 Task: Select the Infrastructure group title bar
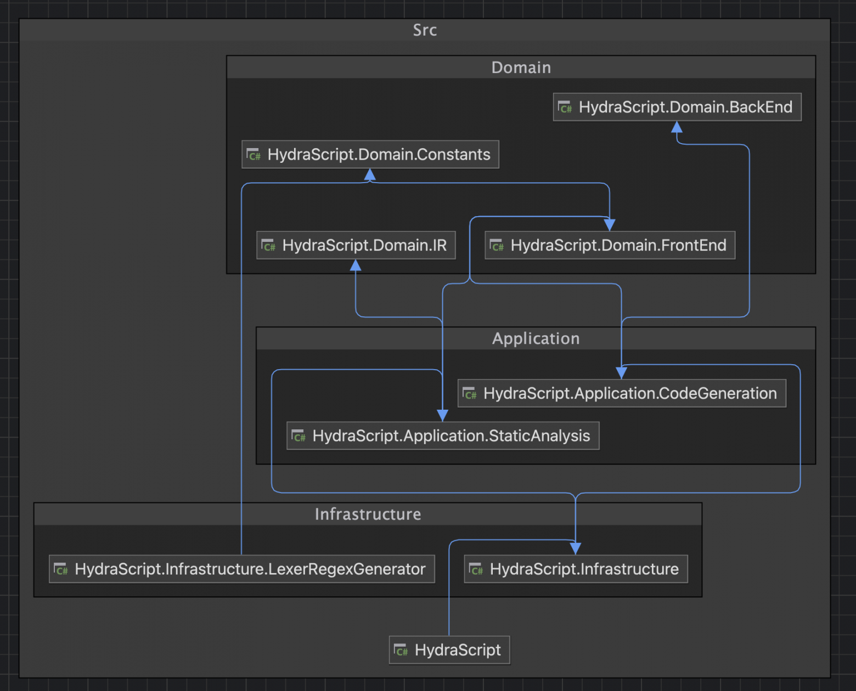(368, 514)
